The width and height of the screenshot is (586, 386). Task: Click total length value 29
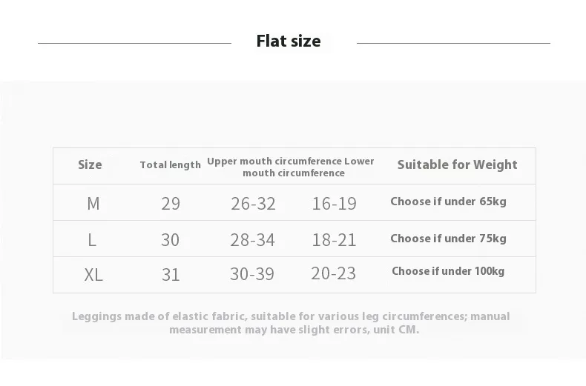171,204
